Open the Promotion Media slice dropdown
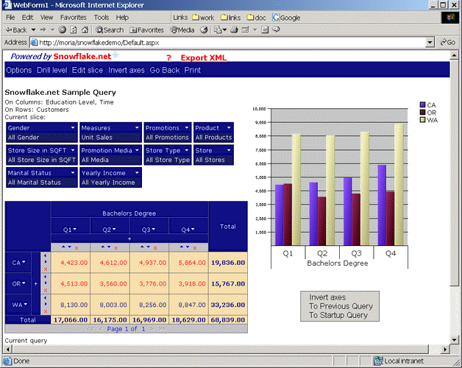 point(137,150)
